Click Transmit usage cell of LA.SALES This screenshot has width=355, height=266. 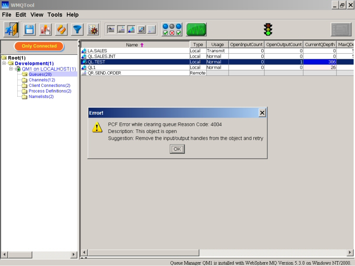[217, 51]
